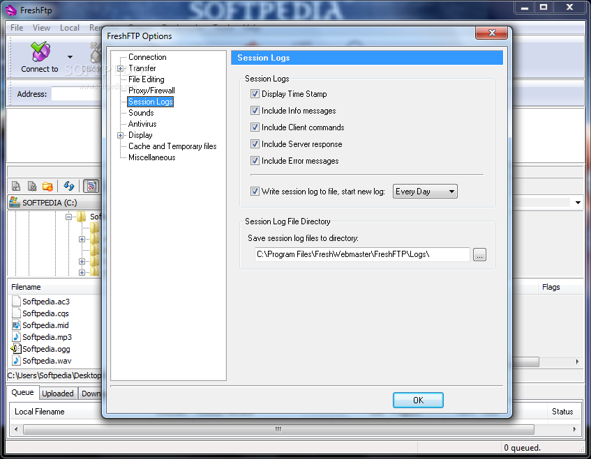The image size is (591, 459).
Task: Select the Softpedia.ogg file name
Action: click(x=46, y=349)
